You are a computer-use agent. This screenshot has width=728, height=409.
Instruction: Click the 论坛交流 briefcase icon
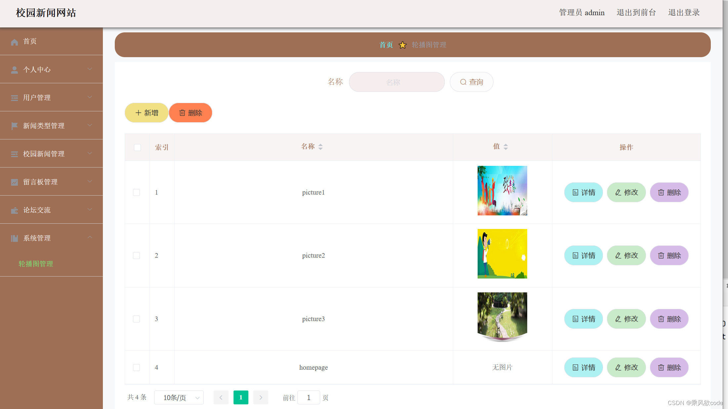click(14, 210)
